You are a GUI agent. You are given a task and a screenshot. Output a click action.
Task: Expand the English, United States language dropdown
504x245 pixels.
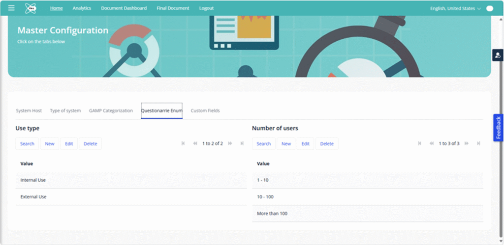point(455,8)
